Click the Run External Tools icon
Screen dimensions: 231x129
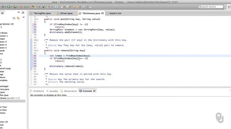(x=14, y=7)
